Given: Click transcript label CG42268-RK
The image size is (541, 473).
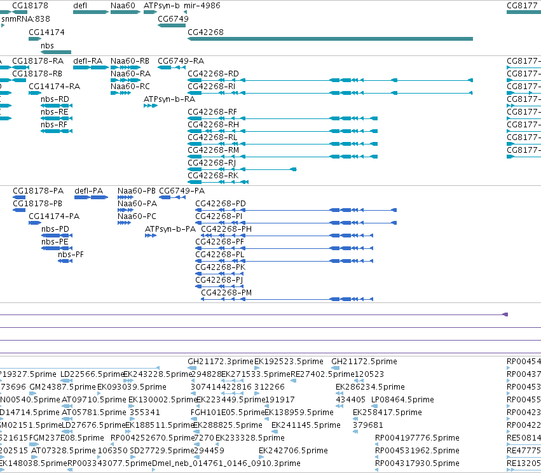Looking at the screenshot, I should click(213, 176).
